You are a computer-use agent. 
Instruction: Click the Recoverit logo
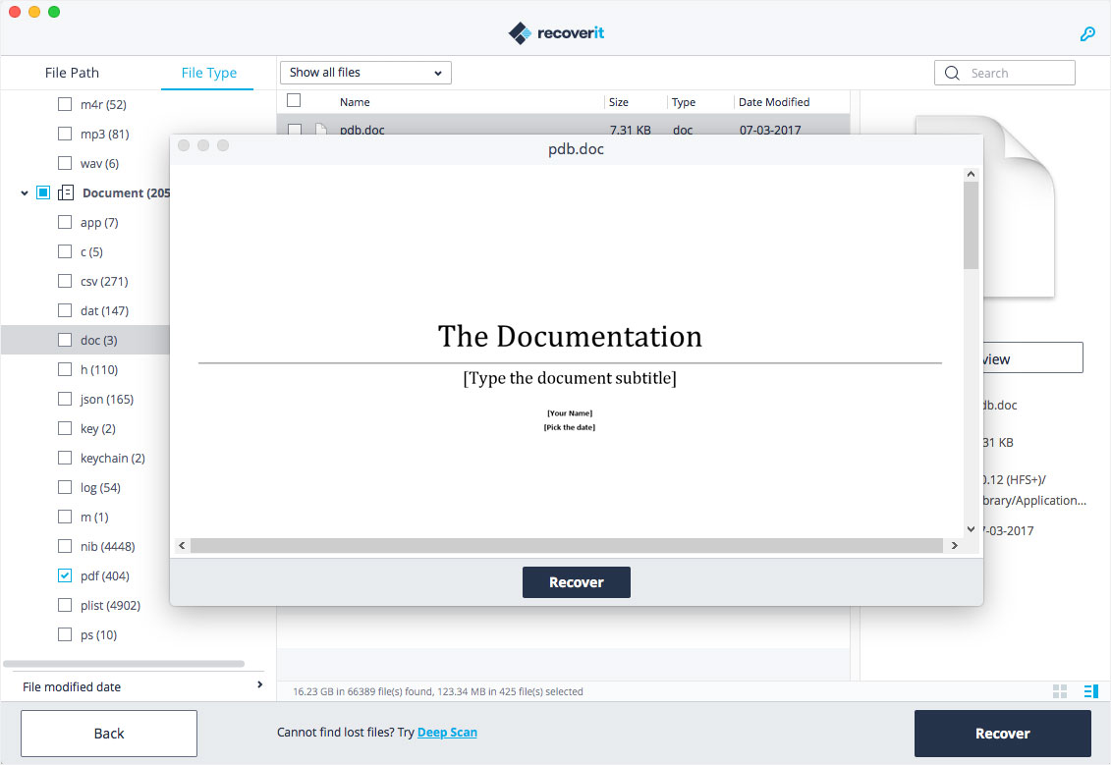pos(556,32)
